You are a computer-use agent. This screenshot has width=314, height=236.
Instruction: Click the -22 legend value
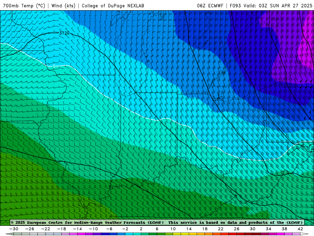pyautogui.click(x=46, y=229)
